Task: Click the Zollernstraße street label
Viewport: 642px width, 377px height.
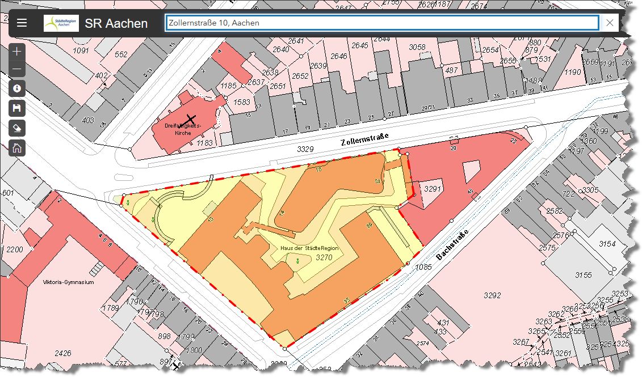Action: point(364,139)
